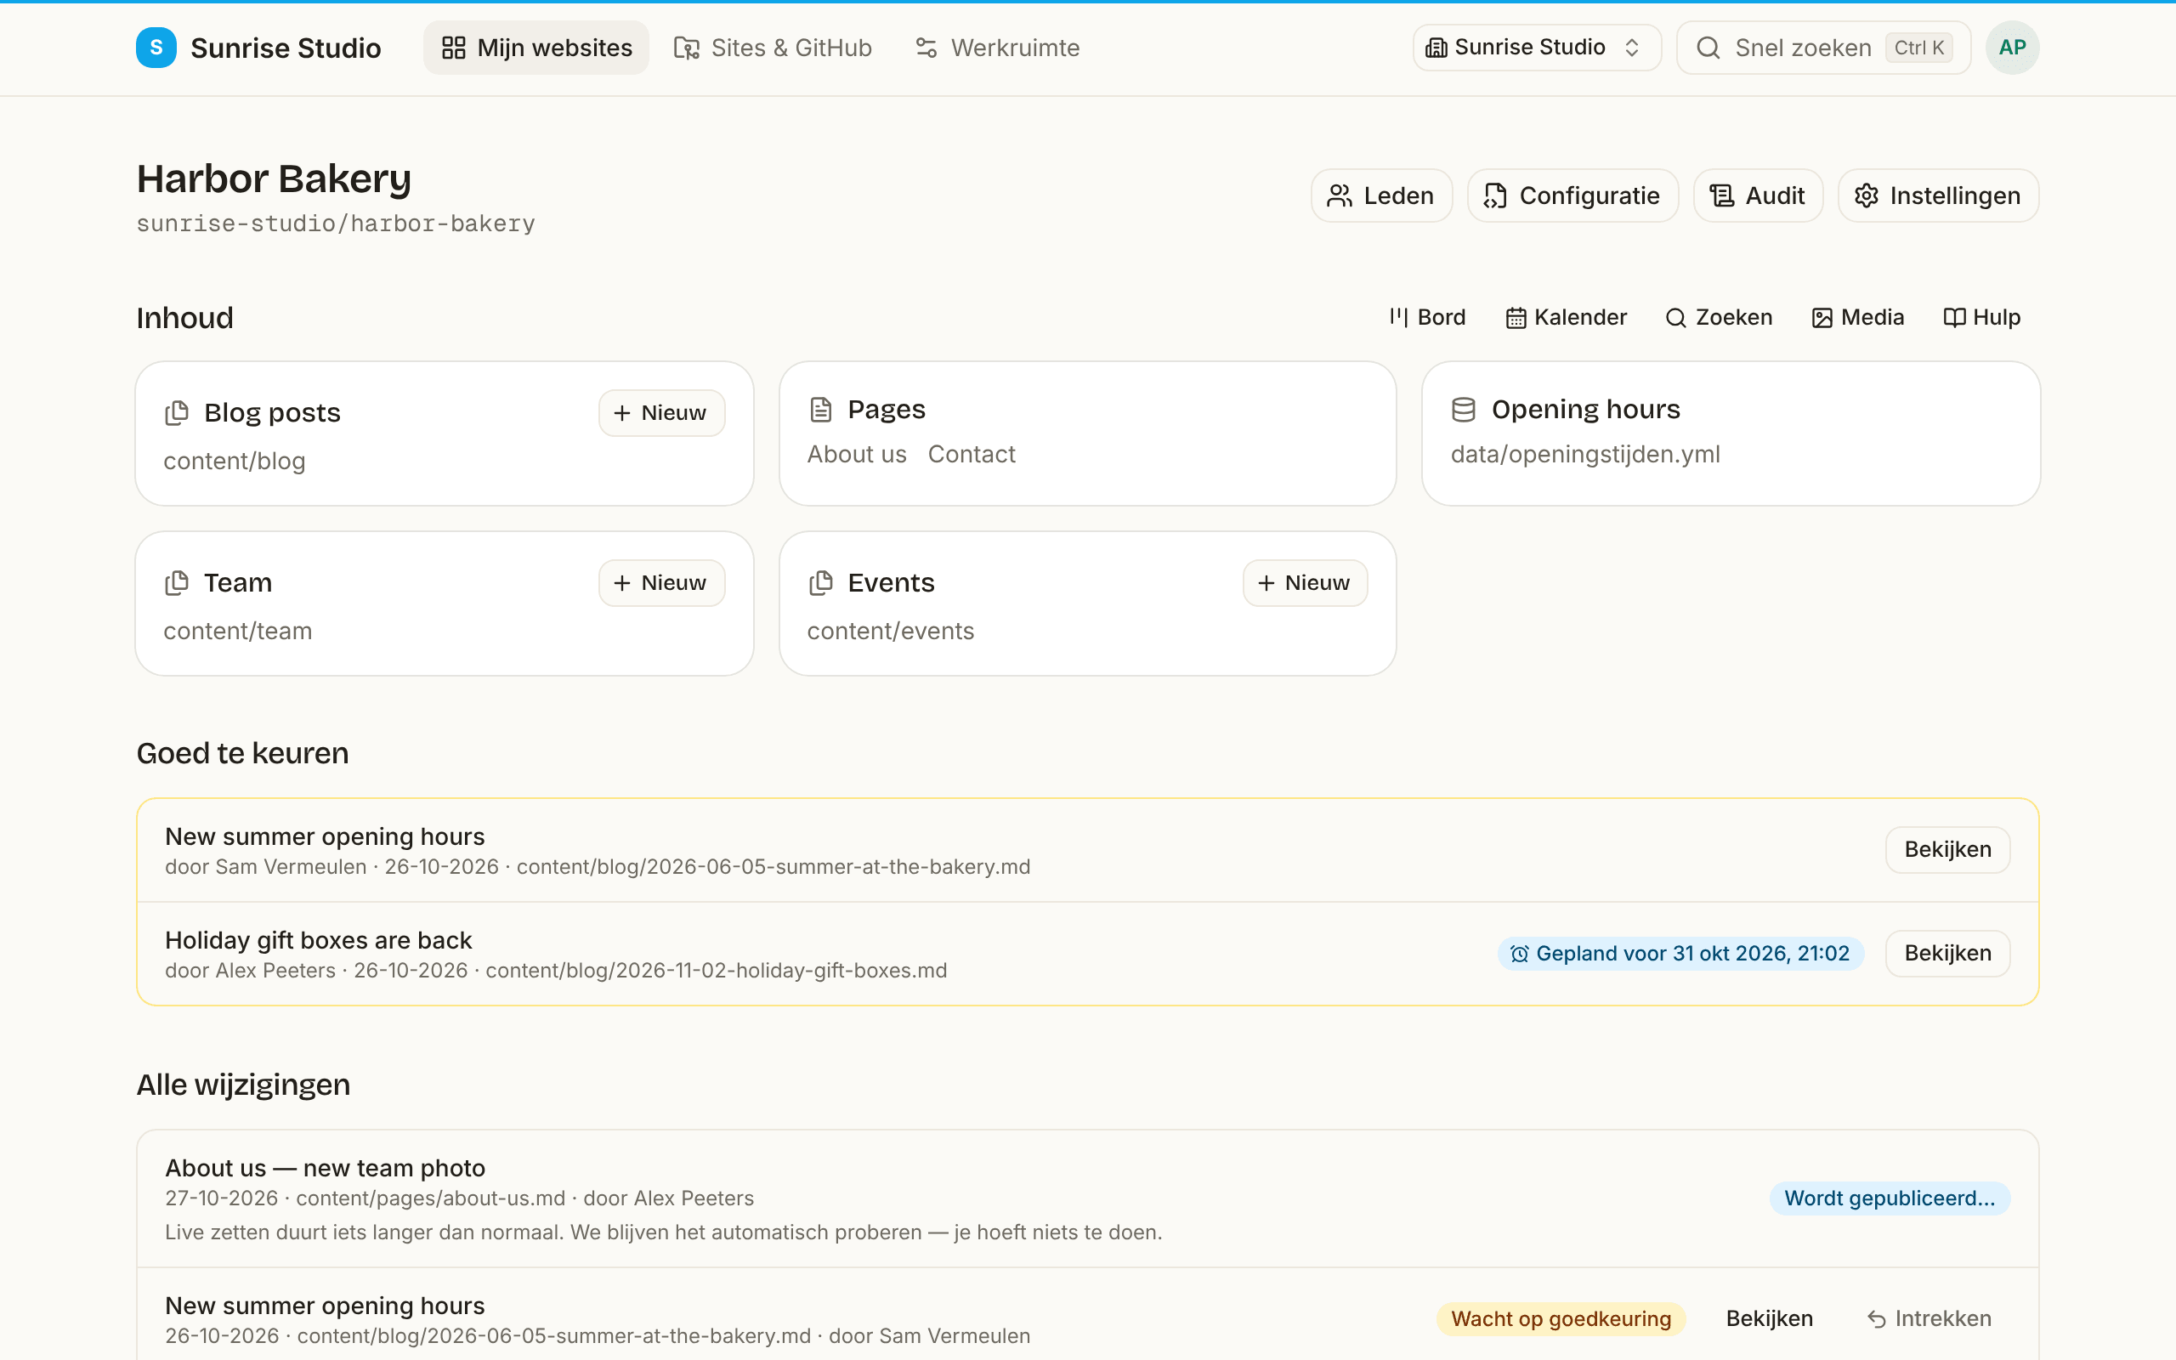Click the data/openingstijden.yml path text
The image size is (2176, 1360).
1585,454
